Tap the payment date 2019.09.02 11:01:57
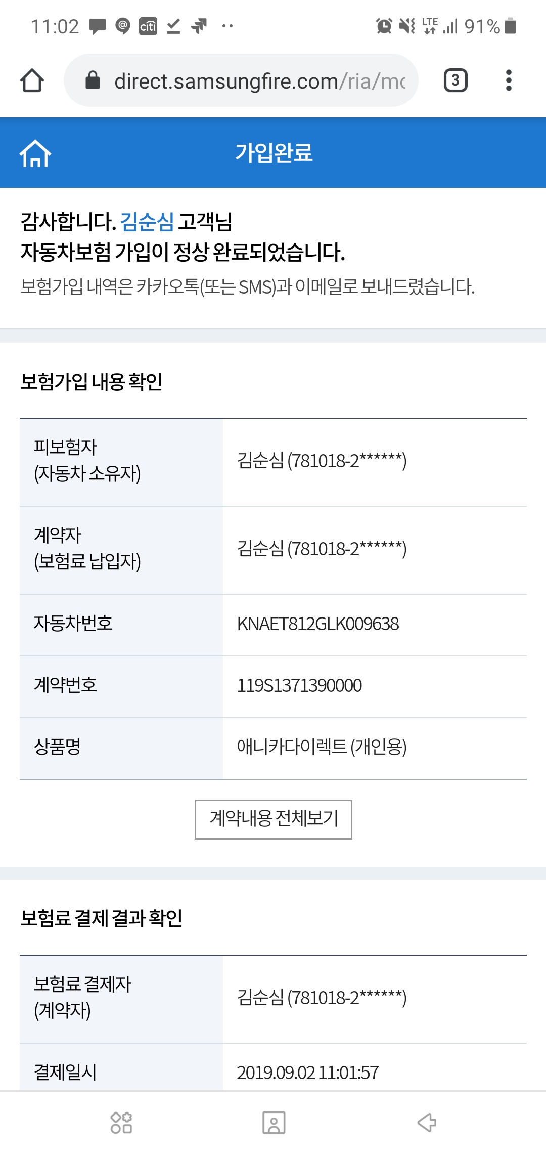 (307, 1073)
